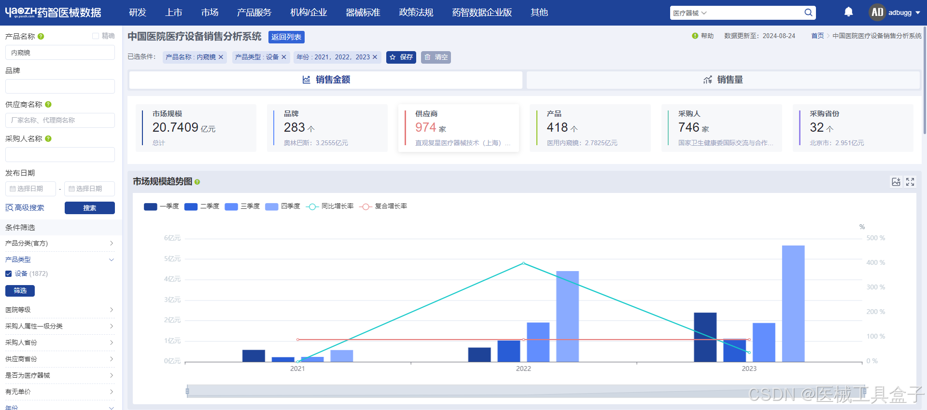Click 搜索 search button
The height and width of the screenshot is (410, 927).
coord(90,208)
